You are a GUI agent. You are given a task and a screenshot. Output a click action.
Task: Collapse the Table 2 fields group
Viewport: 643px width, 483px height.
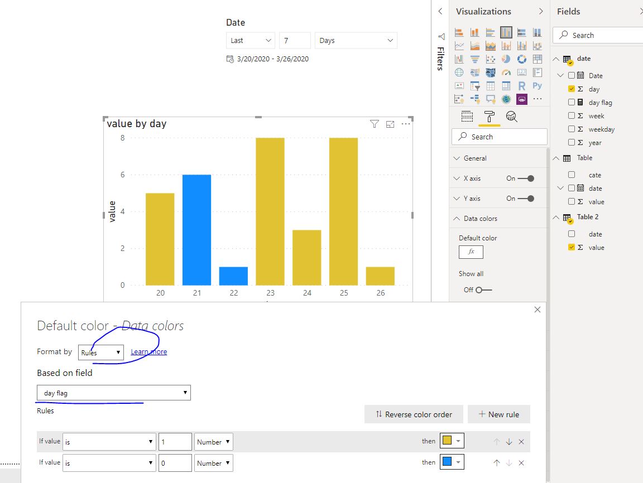tap(556, 218)
